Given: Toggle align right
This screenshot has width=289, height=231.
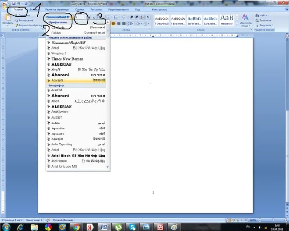Looking at the screenshot, I should pyautogui.click(x=119, y=24).
